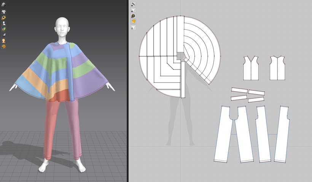Select the lower-left waistband strip pattern
The height and width of the screenshot is (182, 312).
point(239,98)
